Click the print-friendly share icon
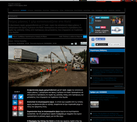The width and height of the screenshot is (137, 122). (21, 114)
